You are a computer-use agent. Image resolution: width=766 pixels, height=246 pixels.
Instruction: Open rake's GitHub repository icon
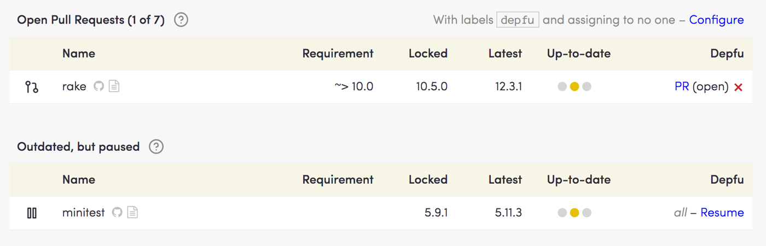[98, 86]
